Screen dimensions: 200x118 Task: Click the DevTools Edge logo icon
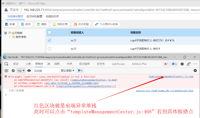click(5, 57)
